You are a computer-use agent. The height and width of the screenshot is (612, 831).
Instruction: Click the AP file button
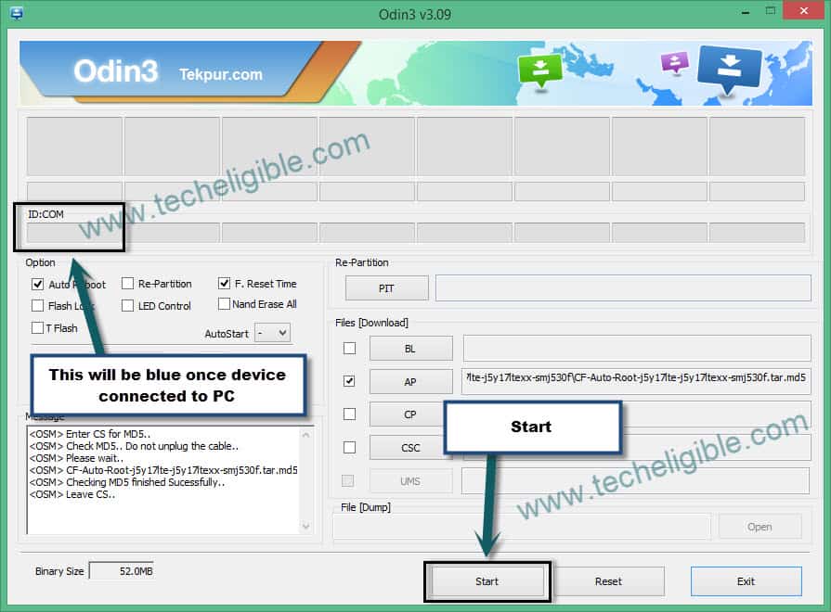[x=410, y=382]
